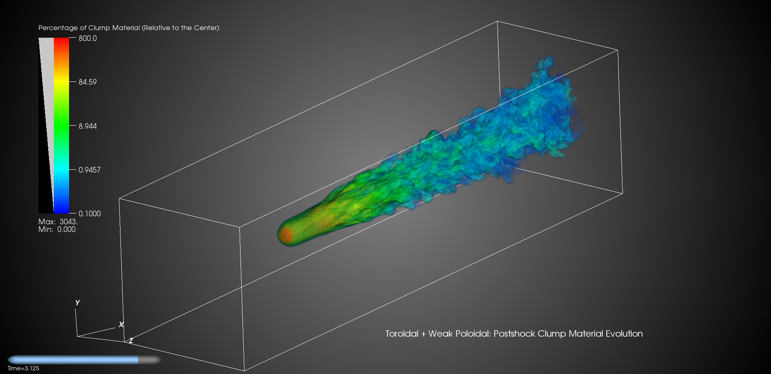This screenshot has width=771, height=374.
Task: Click the 'Time=3.125' label
Action: (23, 368)
